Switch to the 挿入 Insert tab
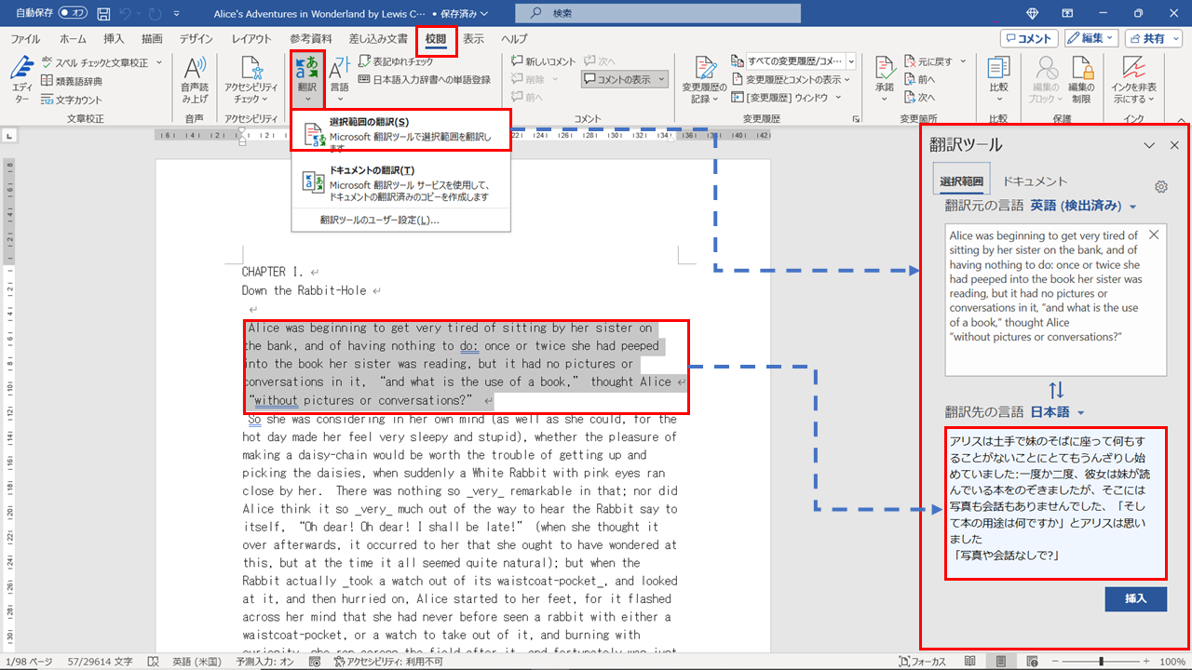Viewport: 1192px width, 670px height. [x=114, y=39]
